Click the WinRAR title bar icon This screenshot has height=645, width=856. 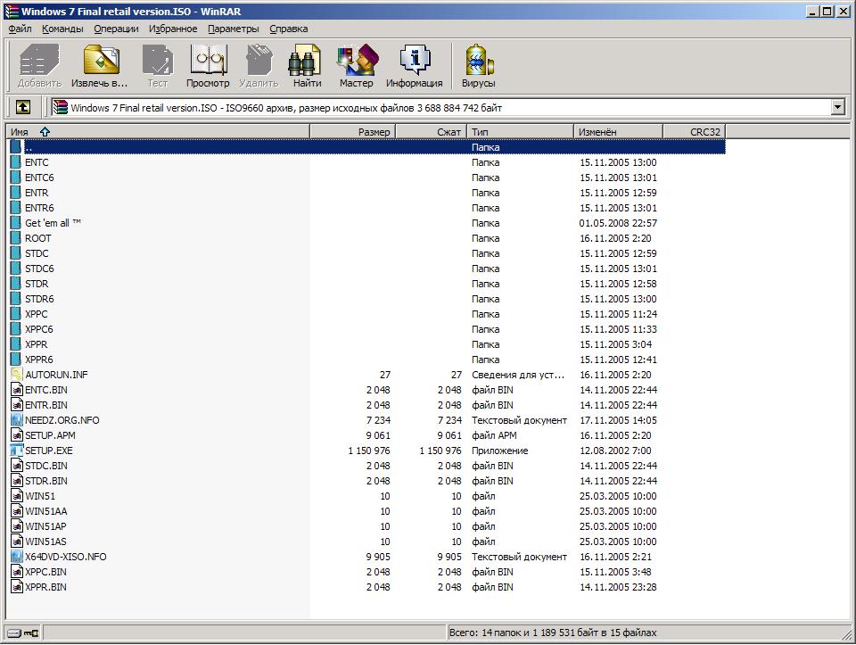click(x=12, y=11)
